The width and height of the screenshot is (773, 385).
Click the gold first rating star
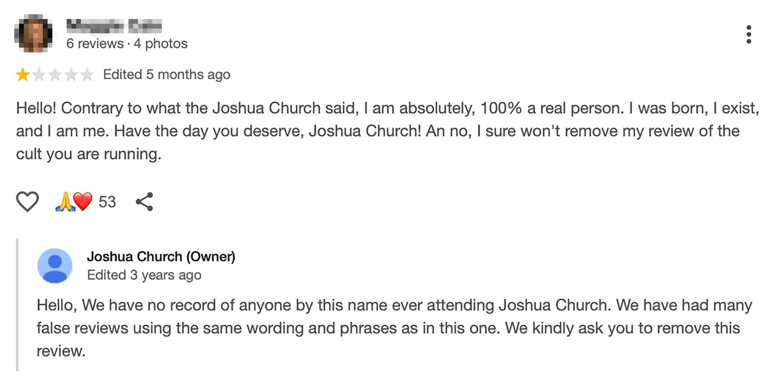click(x=23, y=75)
